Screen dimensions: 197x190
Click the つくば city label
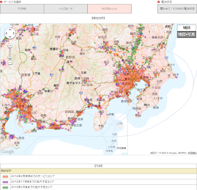coord(146,58)
